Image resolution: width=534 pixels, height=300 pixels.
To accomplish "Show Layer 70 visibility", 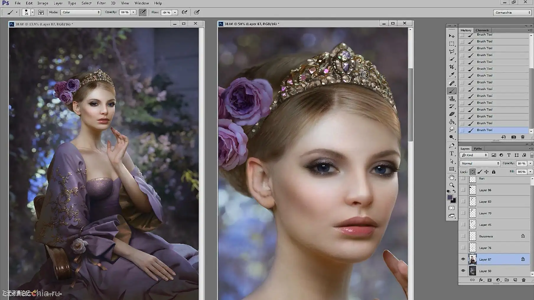I will click(x=463, y=213).
